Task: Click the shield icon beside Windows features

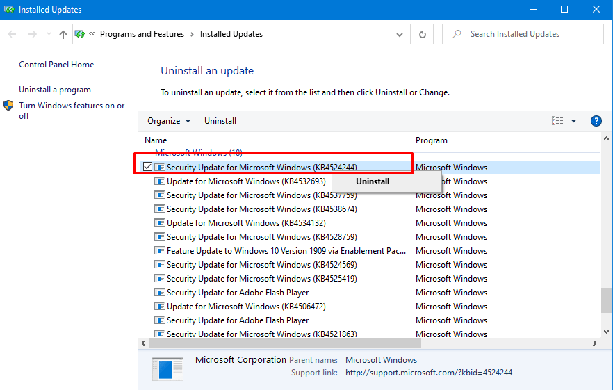Action: (x=8, y=105)
